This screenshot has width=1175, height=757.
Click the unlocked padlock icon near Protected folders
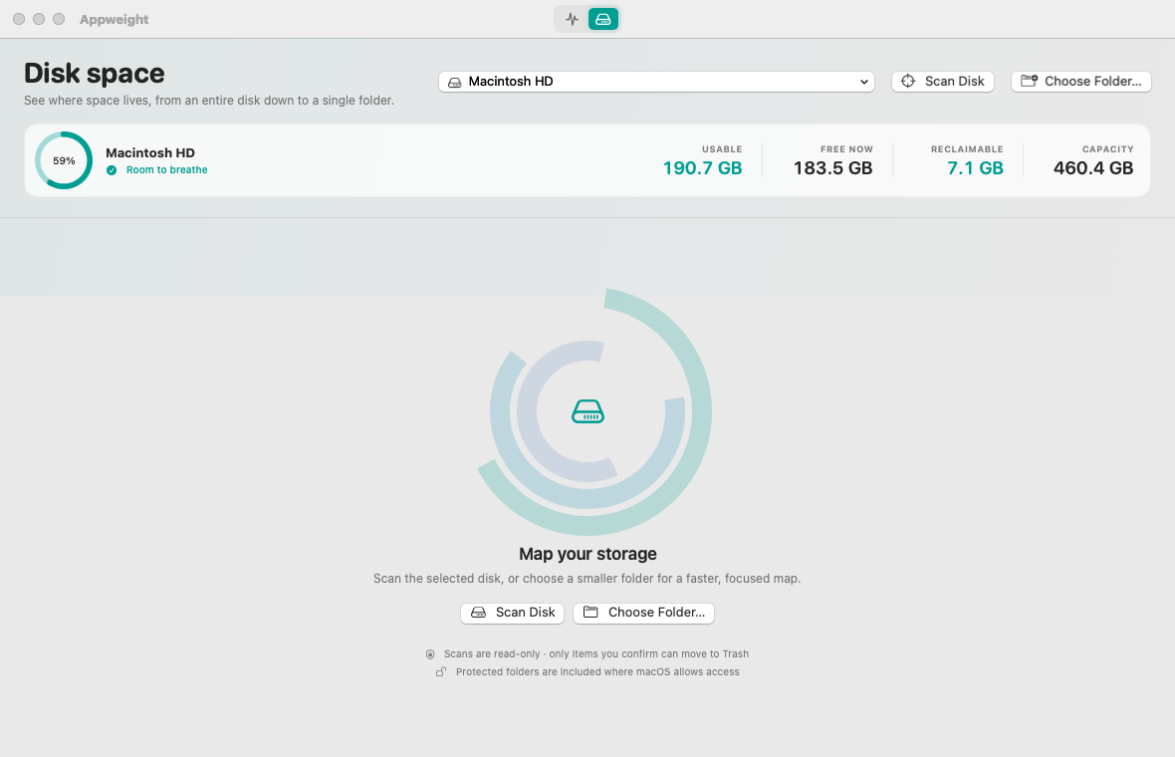441,671
